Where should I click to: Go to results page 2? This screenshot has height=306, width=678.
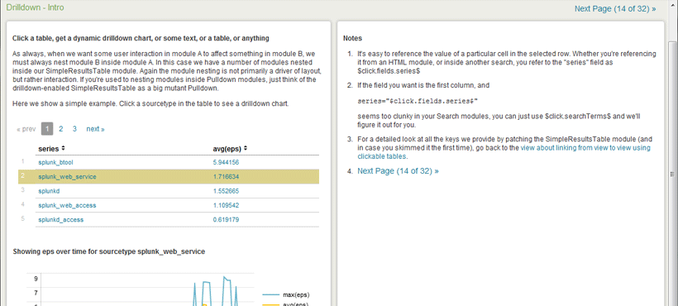[x=61, y=129]
